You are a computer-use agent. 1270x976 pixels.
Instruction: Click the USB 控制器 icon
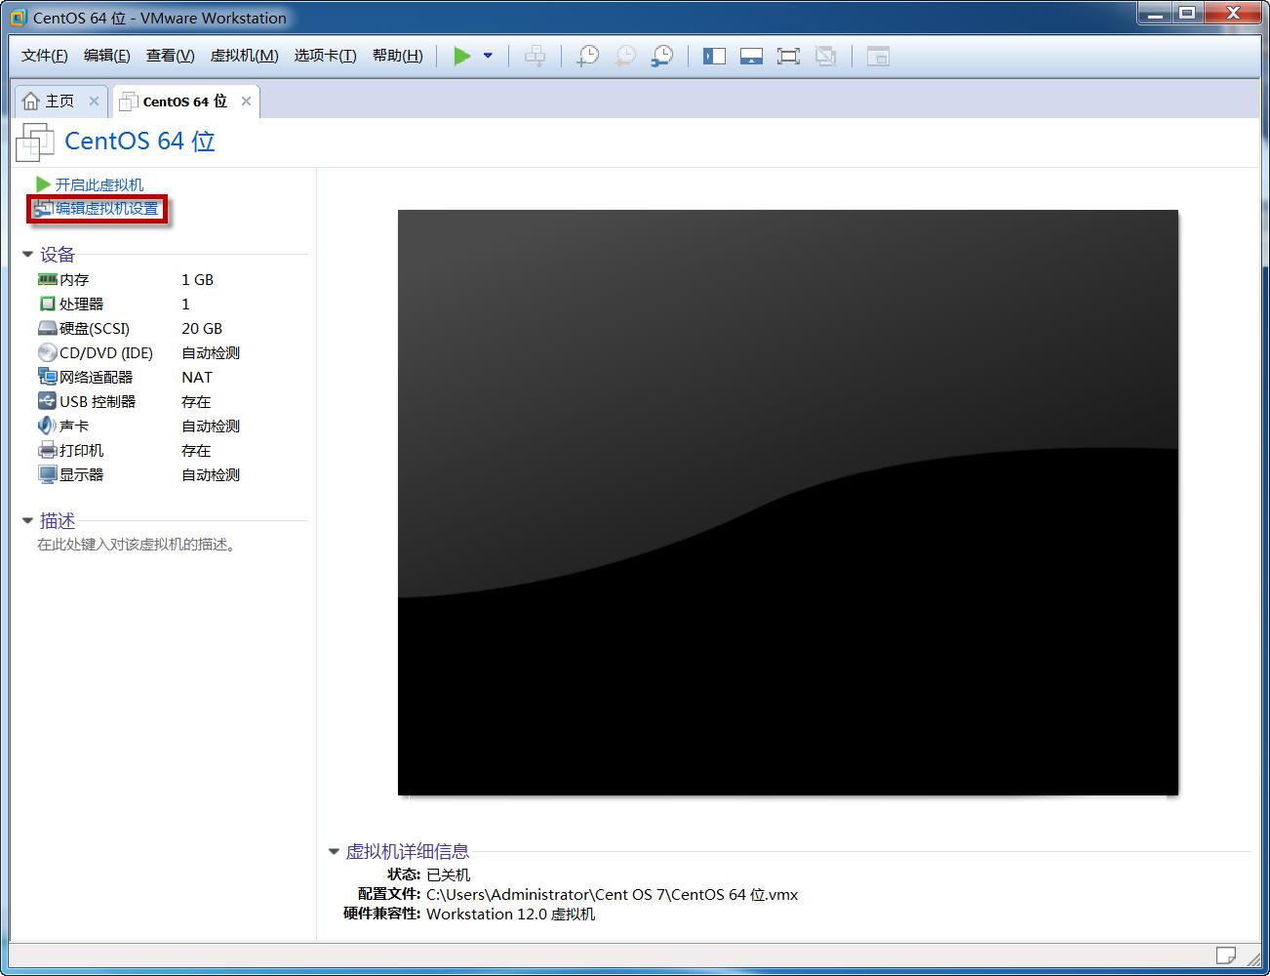(x=47, y=401)
